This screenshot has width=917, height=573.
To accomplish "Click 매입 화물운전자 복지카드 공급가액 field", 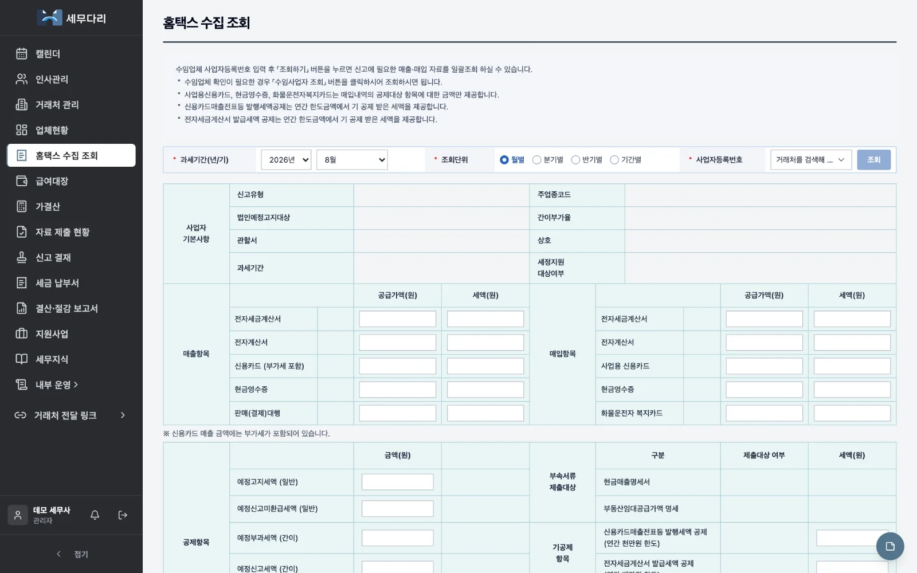I will 765,413.
